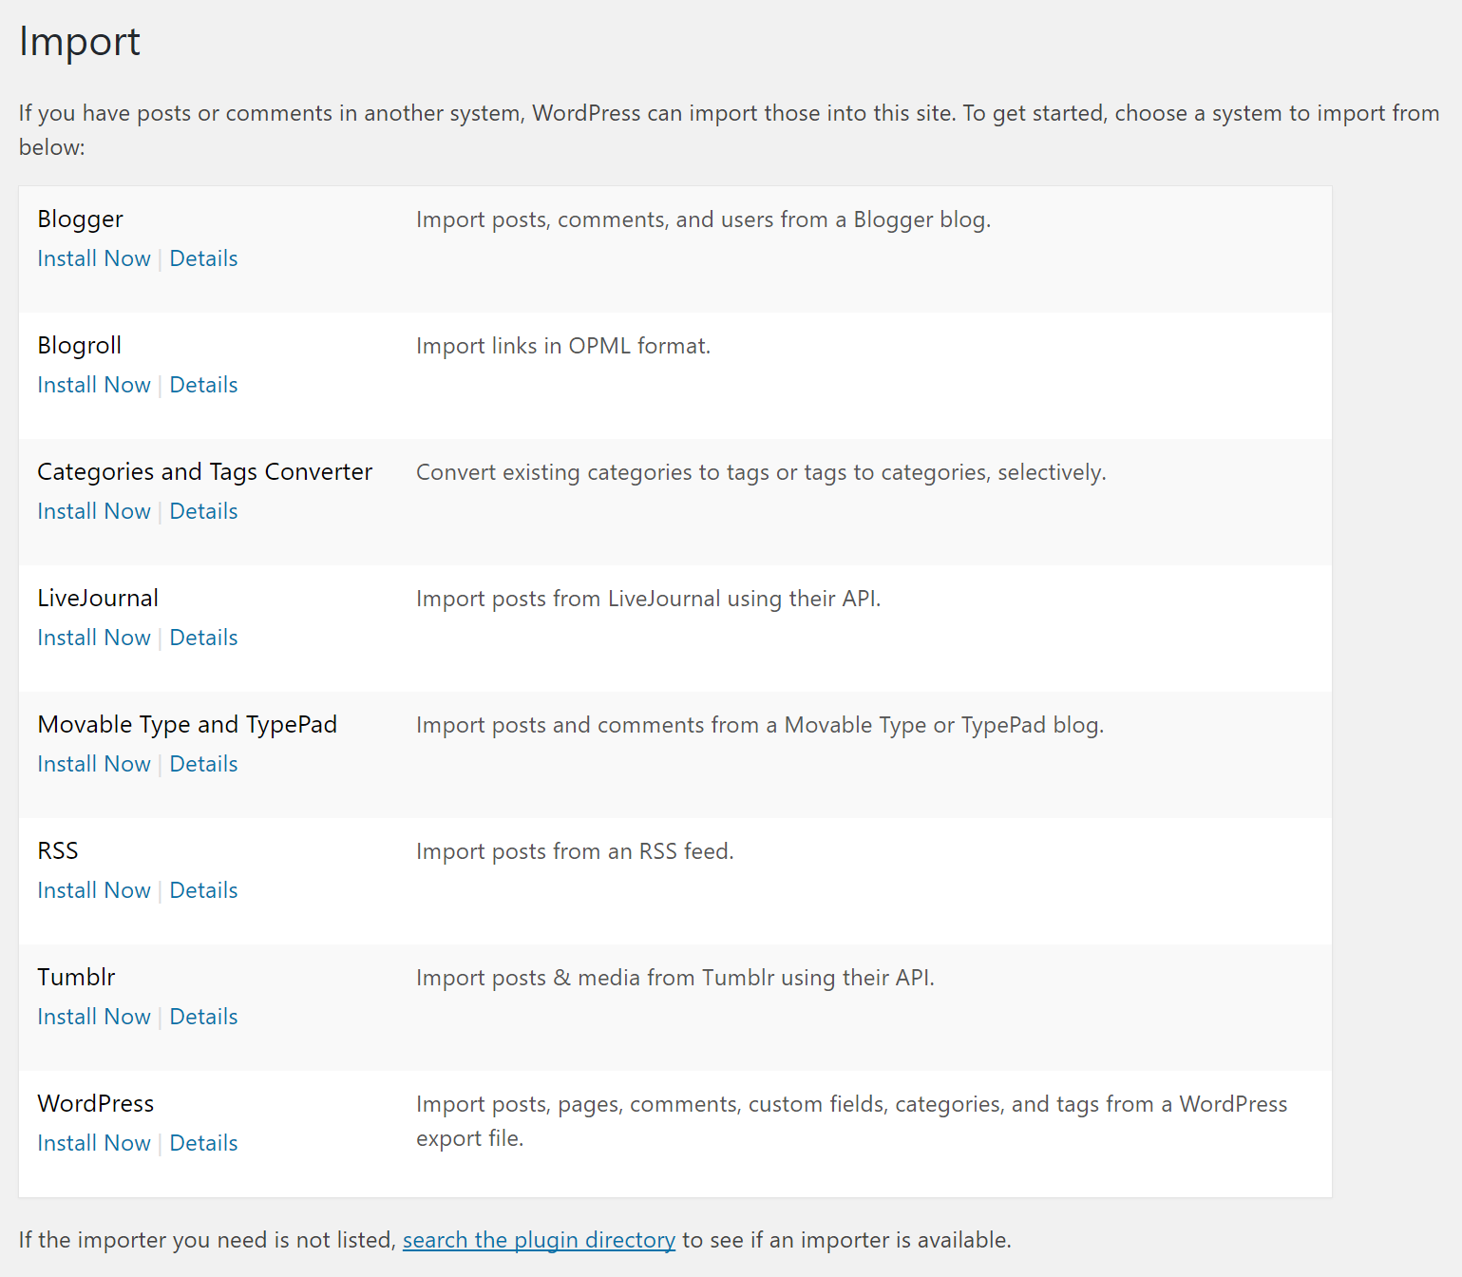Install the Tumblr importer now
Image resolution: width=1462 pixels, height=1277 pixels.
point(94,1017)
